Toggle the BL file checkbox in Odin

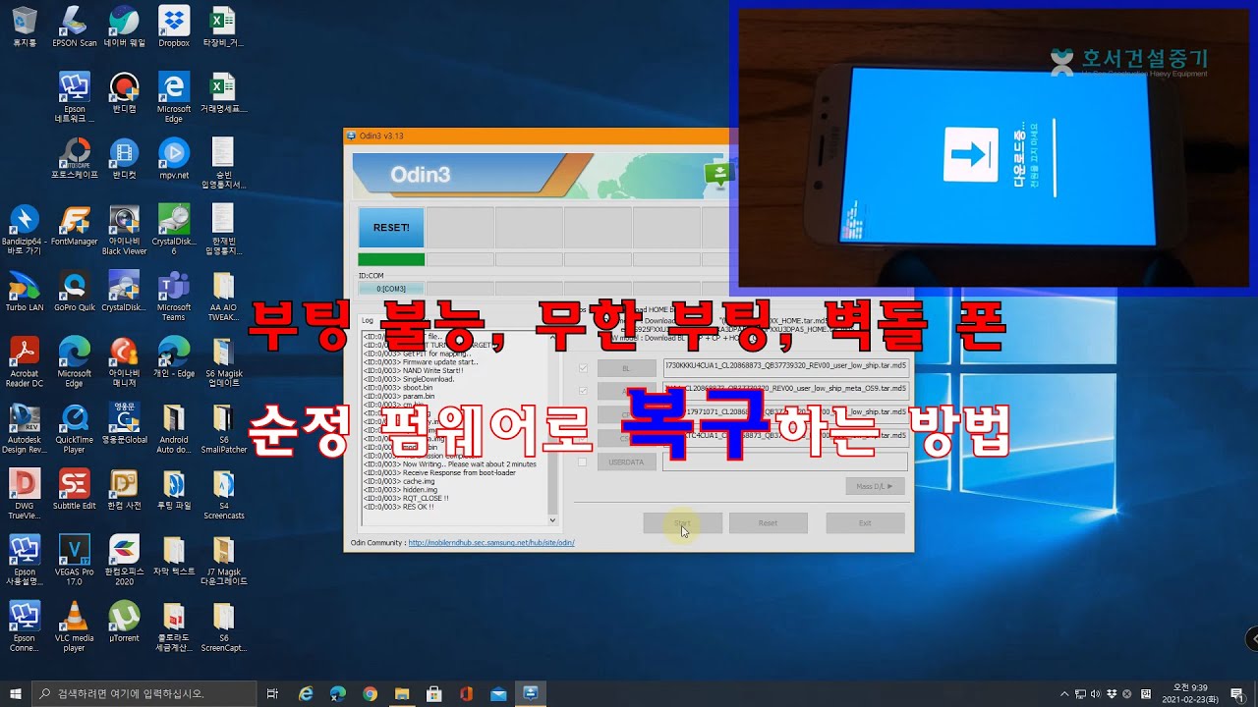pyautogui.click(x=584, y=368)
